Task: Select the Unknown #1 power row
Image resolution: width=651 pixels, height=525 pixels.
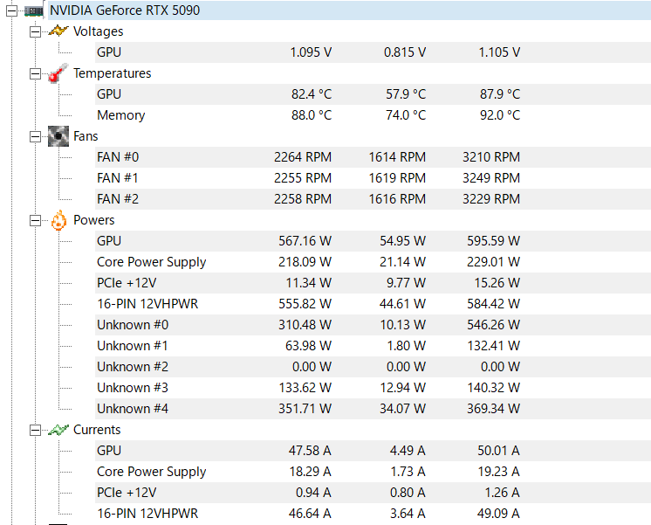Action: tap(373, 346)
